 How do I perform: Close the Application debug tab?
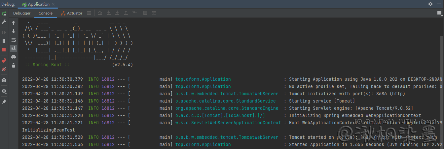(x=54, y=4)
